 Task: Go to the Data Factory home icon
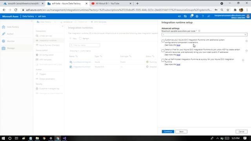[x=4, y=27]
